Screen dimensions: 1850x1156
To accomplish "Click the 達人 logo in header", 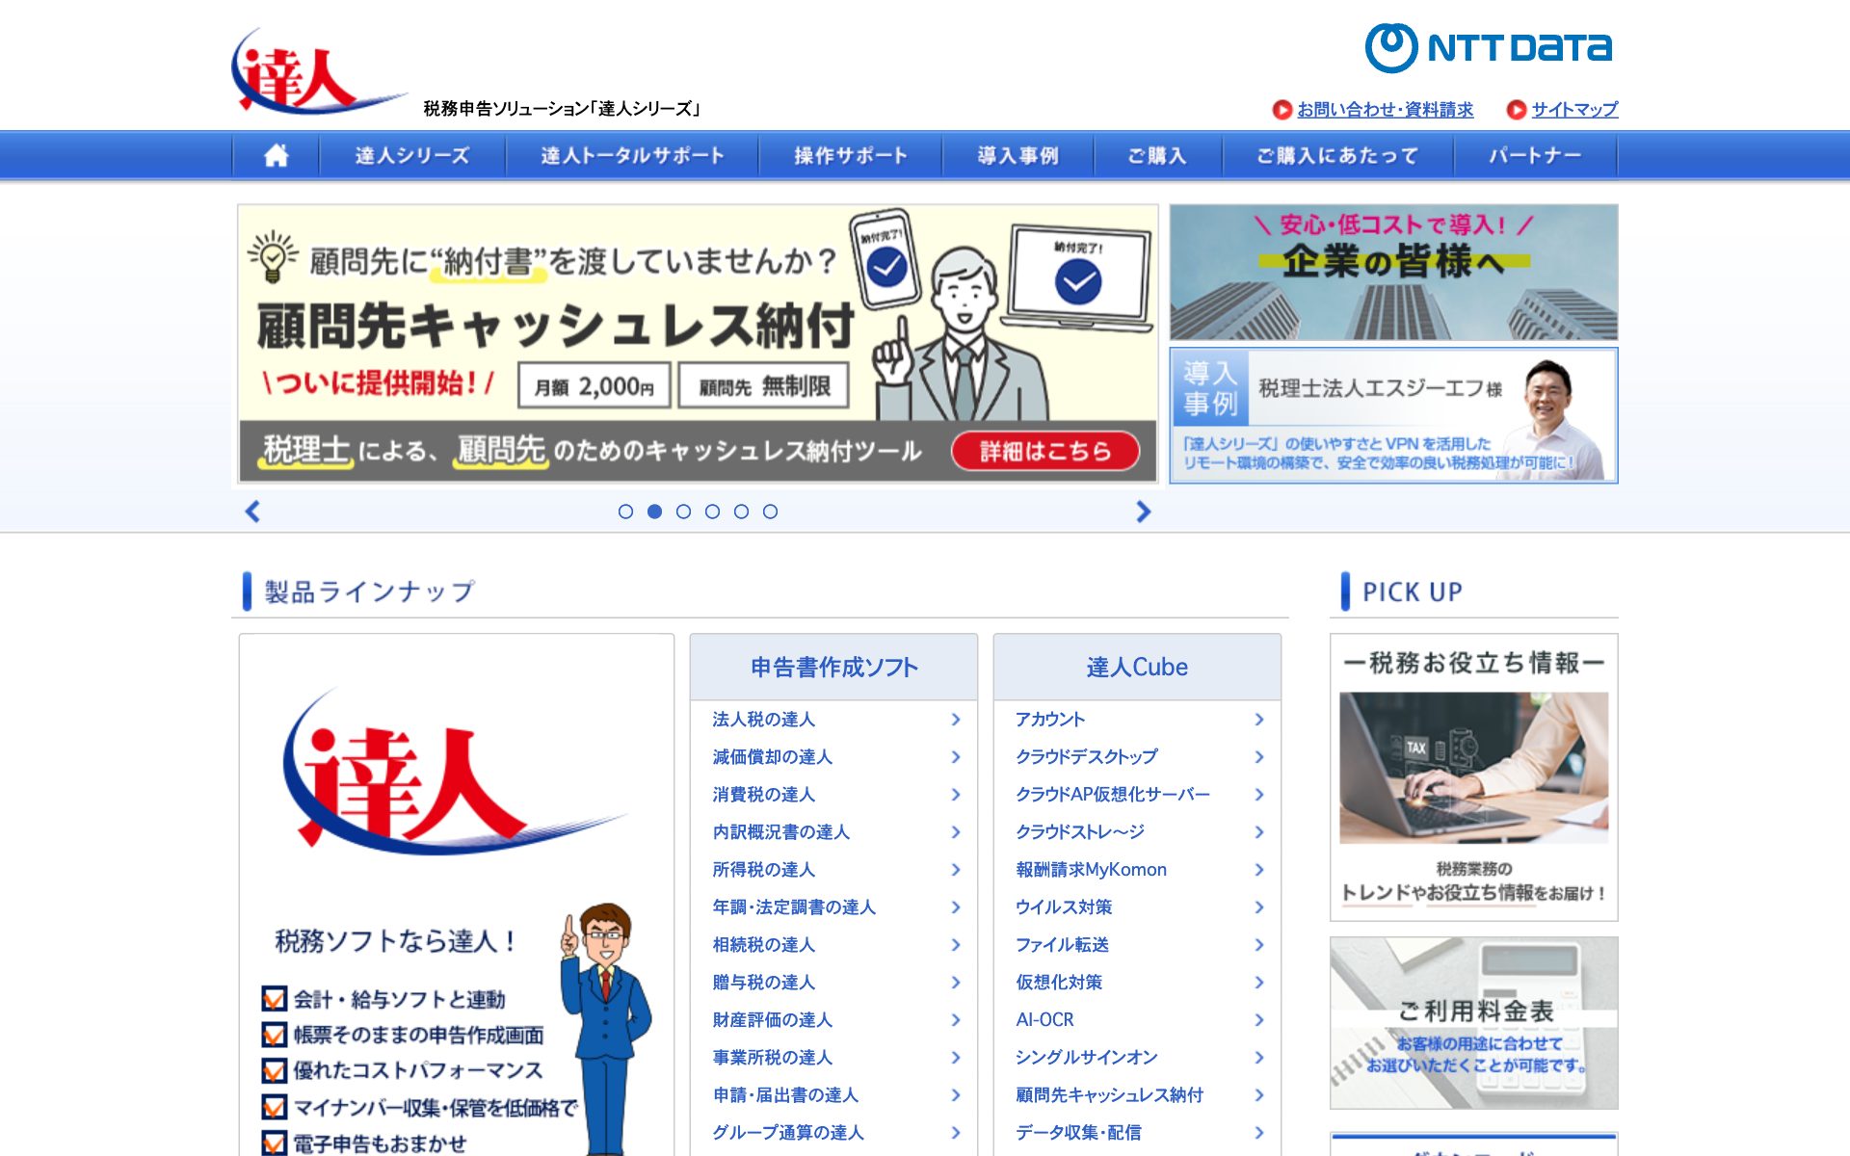I will click(318, 70).
